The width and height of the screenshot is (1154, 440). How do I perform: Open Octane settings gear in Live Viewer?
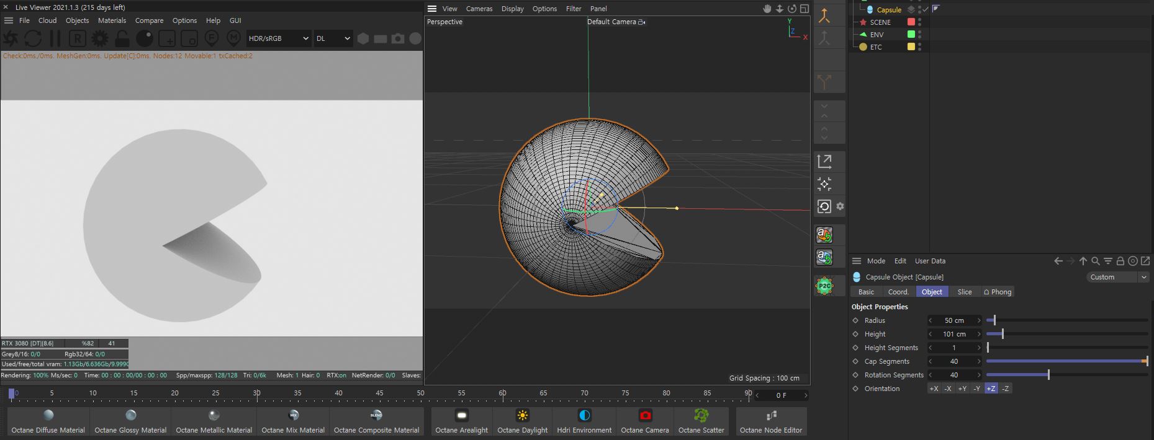pos(99,38)
